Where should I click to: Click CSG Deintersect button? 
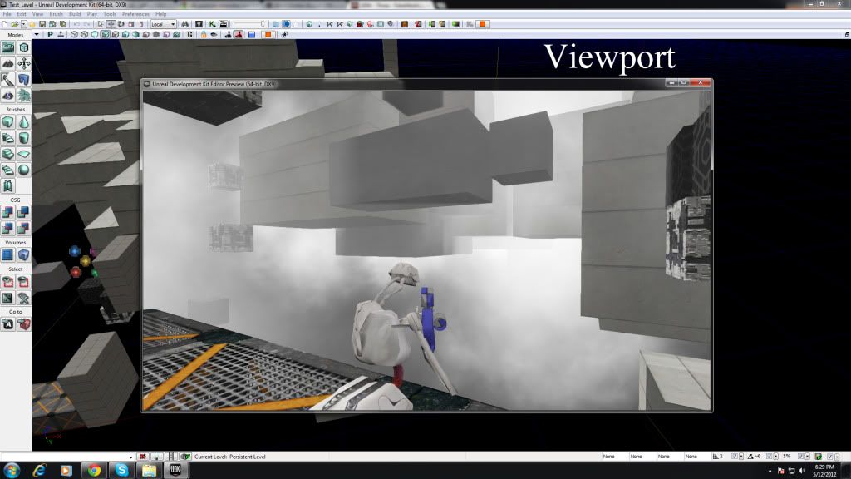pos(23,228)
